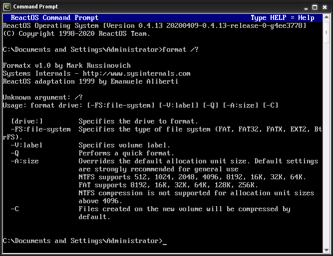Click the Command Prompt title bar text
333x256 pixels.
click(x=35, y=6)
